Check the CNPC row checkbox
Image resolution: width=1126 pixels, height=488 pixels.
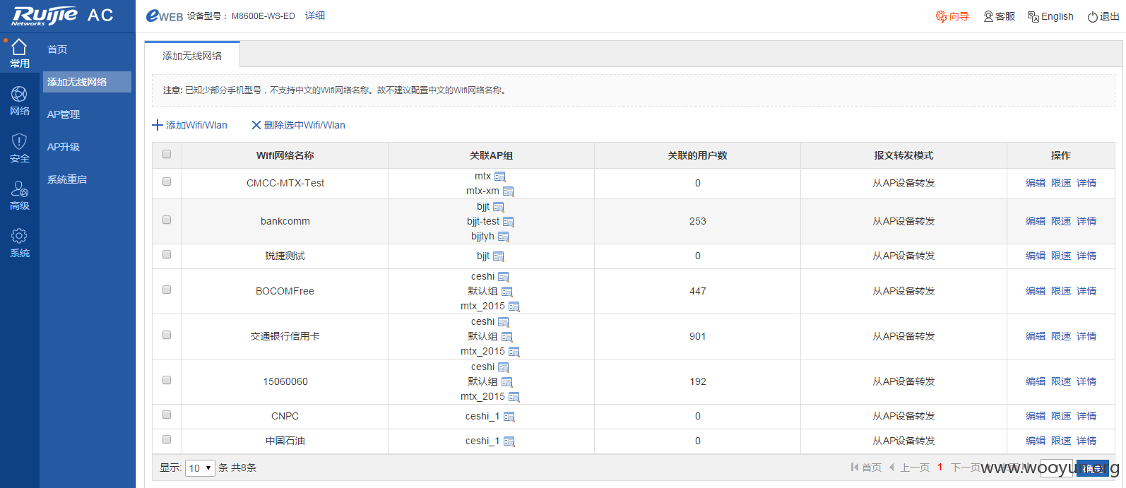pos(167,415)
